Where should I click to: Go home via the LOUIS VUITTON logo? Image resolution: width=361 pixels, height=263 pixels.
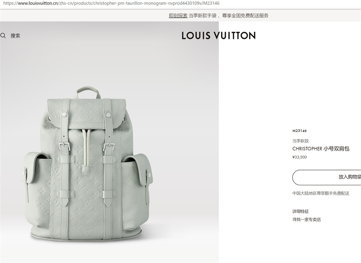click(218, 36)
